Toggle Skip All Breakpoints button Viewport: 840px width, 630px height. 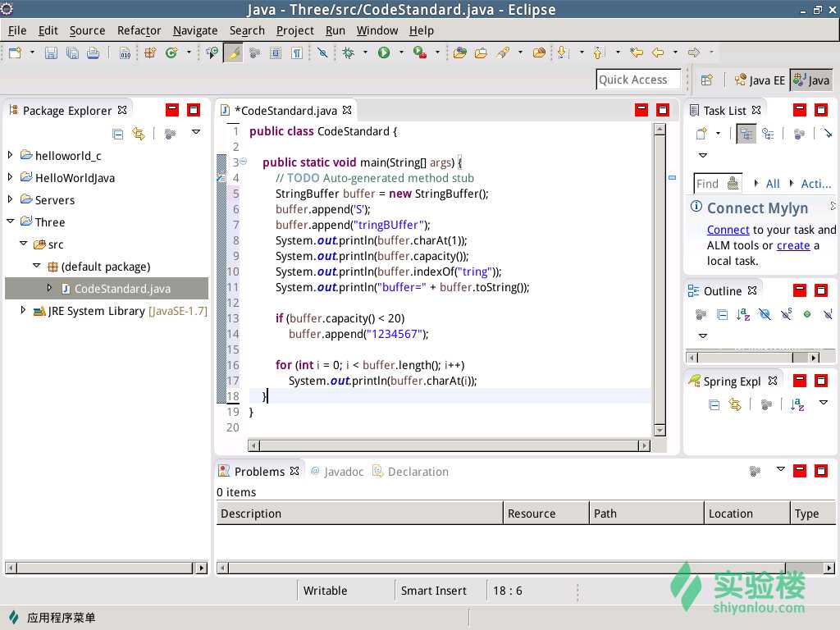pyautogui.click(x=322, y=52)
